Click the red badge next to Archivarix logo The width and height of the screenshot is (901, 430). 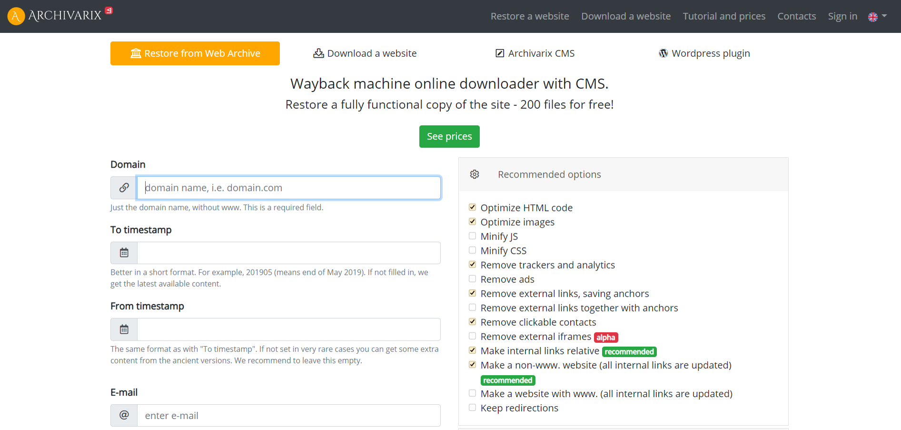pyautogui.click(x=109, y=10)
